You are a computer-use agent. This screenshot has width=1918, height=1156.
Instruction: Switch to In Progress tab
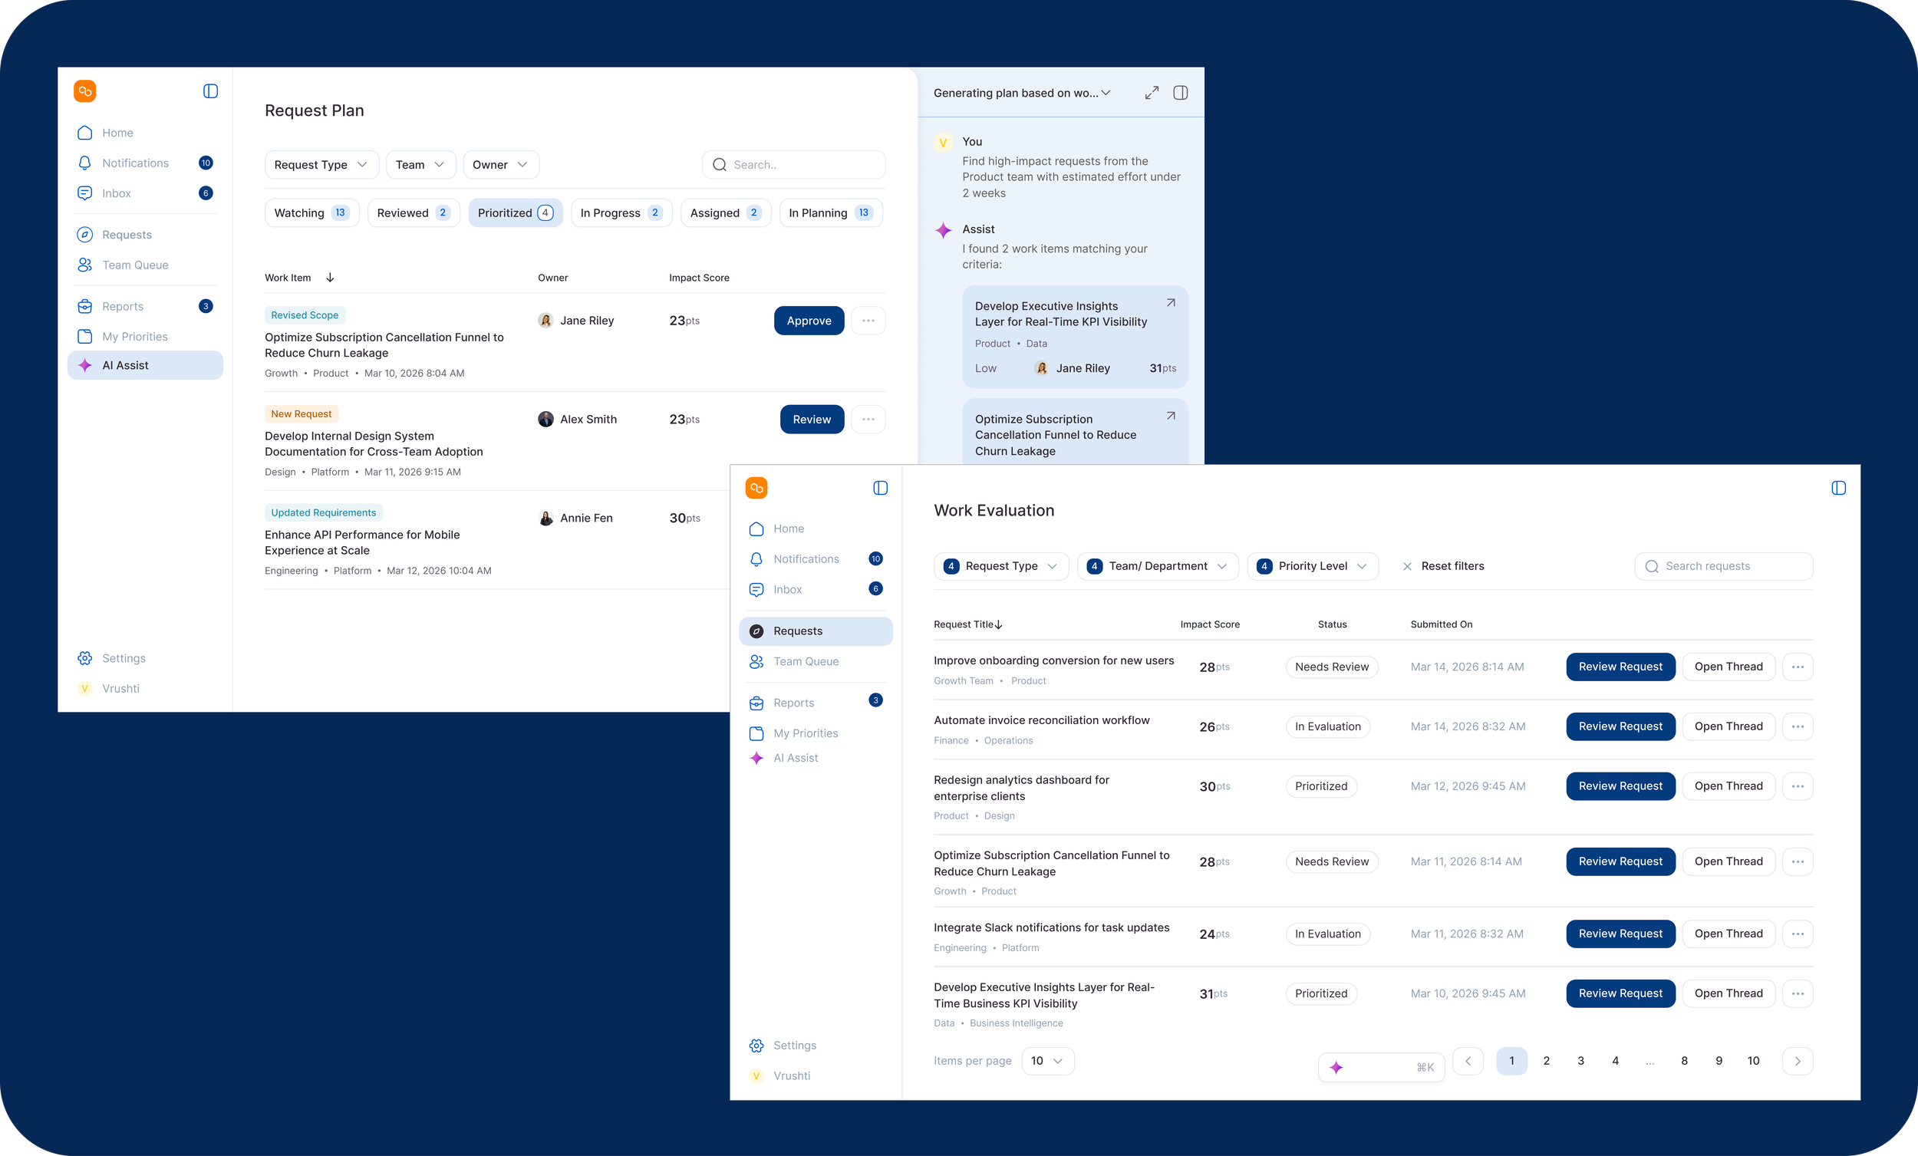click(621, 213)
